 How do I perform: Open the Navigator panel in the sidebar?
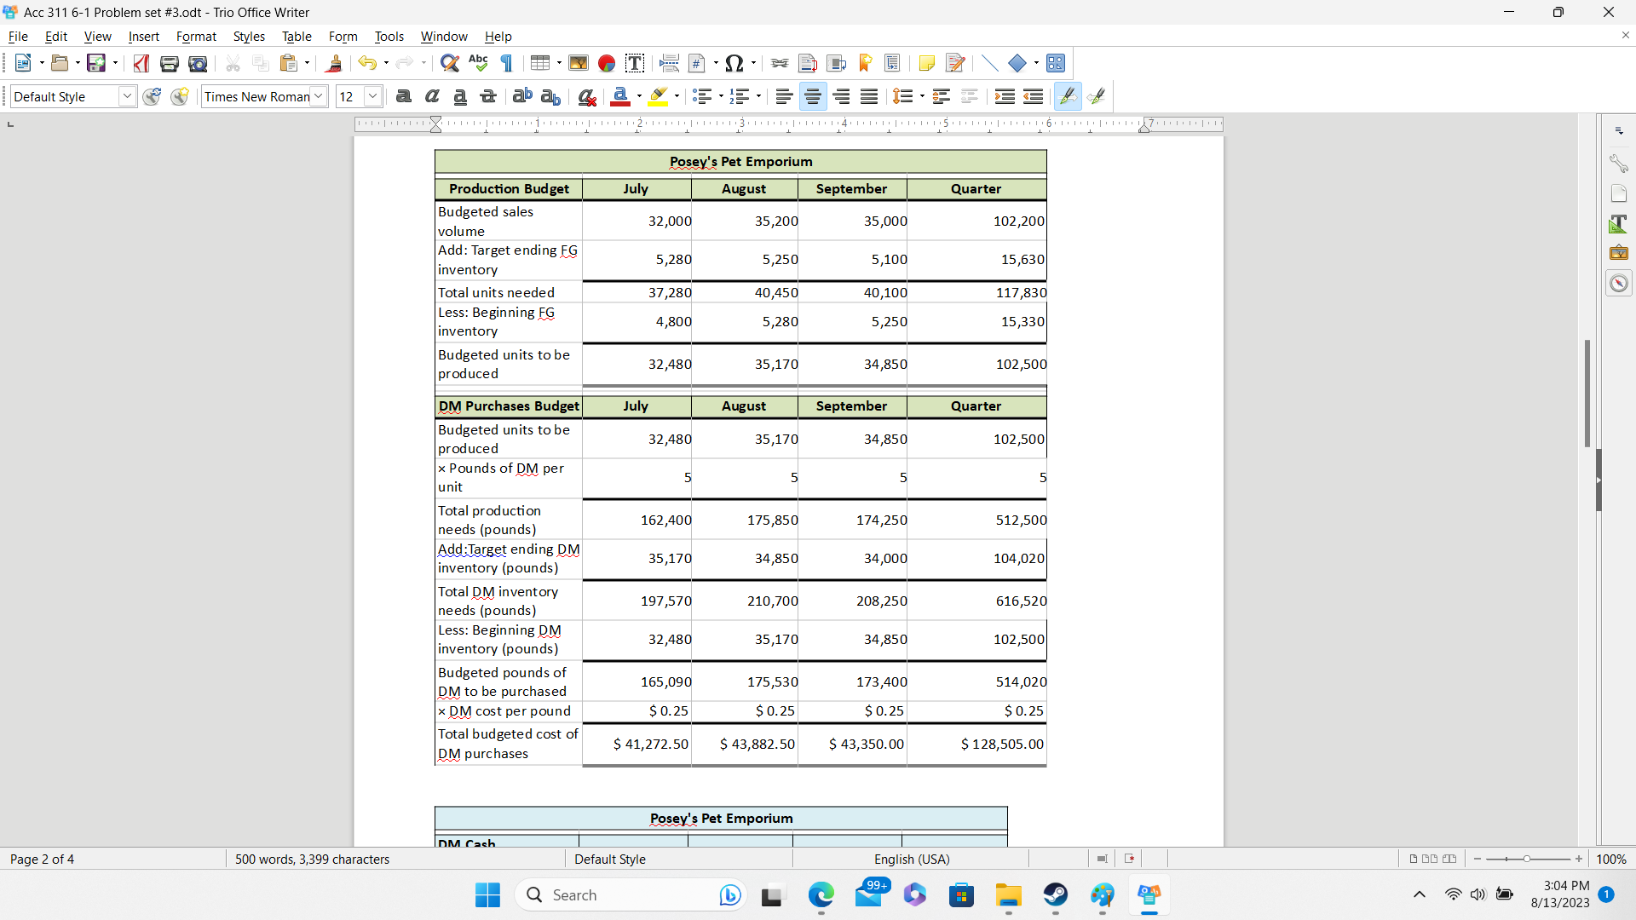pos(1618,283)
